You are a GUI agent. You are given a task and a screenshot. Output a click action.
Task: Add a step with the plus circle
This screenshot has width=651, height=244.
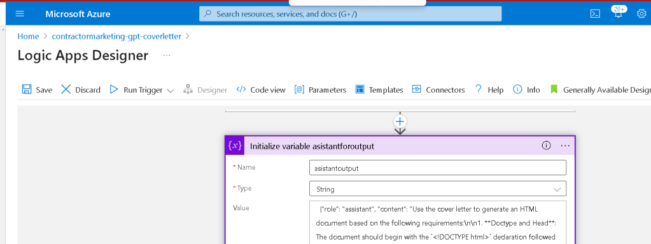400,121
